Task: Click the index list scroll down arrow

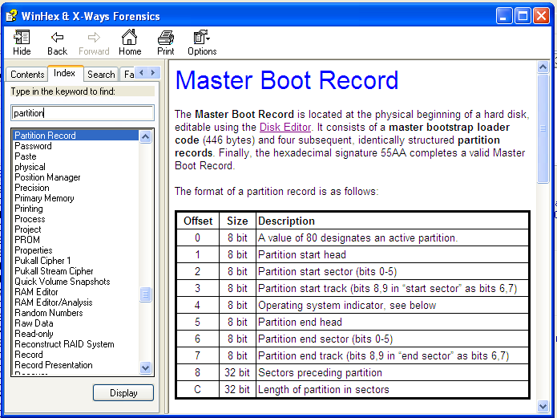Action: pyautogui.click(x=146, y=367)
